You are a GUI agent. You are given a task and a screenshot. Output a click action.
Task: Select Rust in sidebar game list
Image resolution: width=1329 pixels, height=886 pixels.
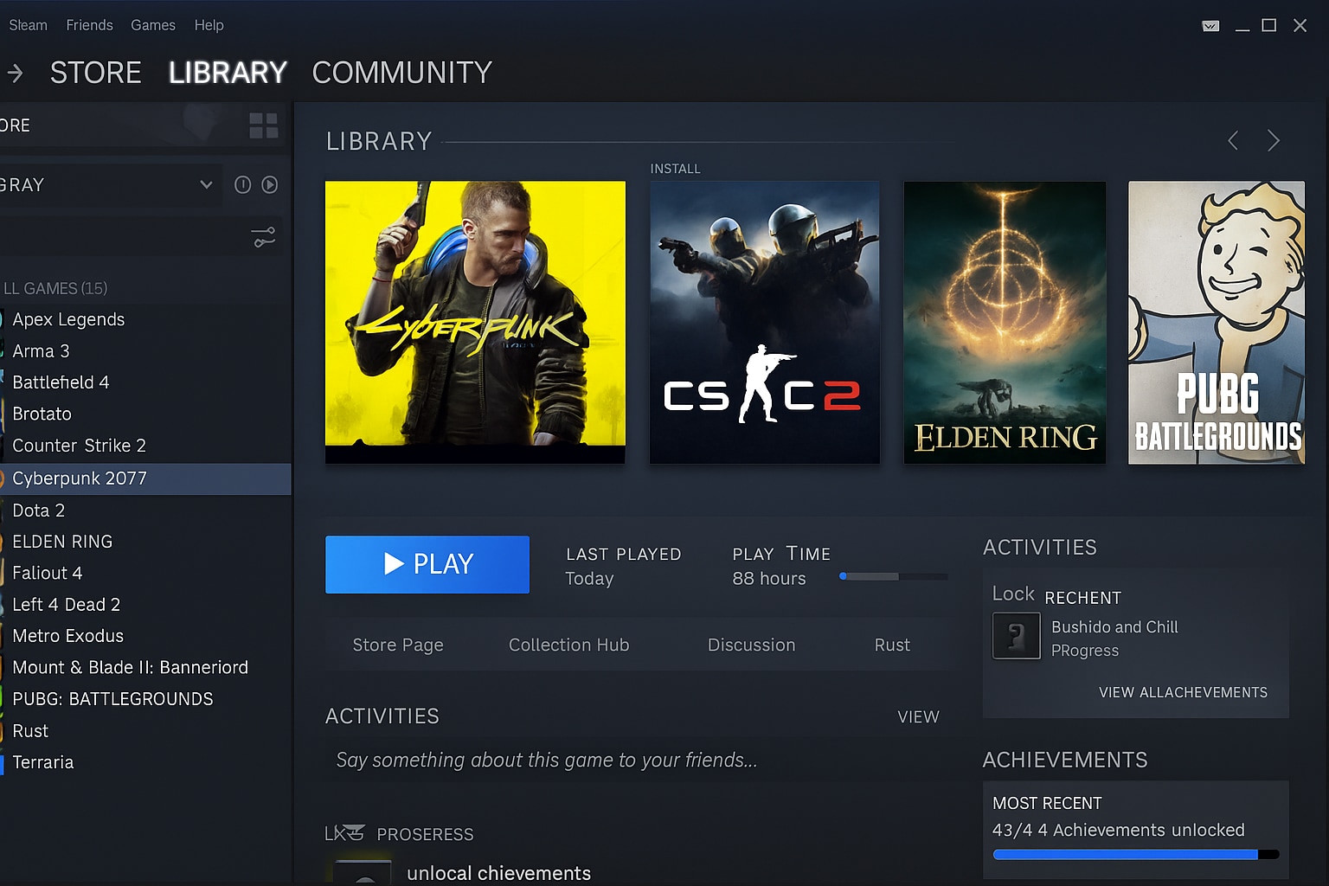(145, 731)
